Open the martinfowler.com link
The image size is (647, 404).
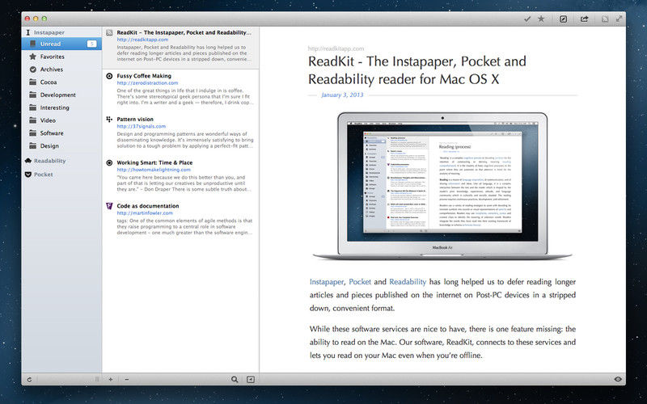pyautogui.click(x=145, y=213)
